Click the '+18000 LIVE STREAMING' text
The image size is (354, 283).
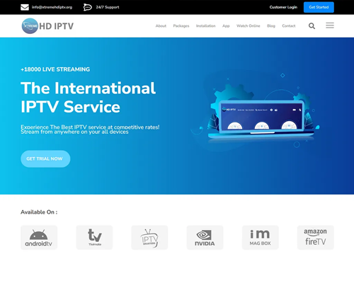click(55, 69)
